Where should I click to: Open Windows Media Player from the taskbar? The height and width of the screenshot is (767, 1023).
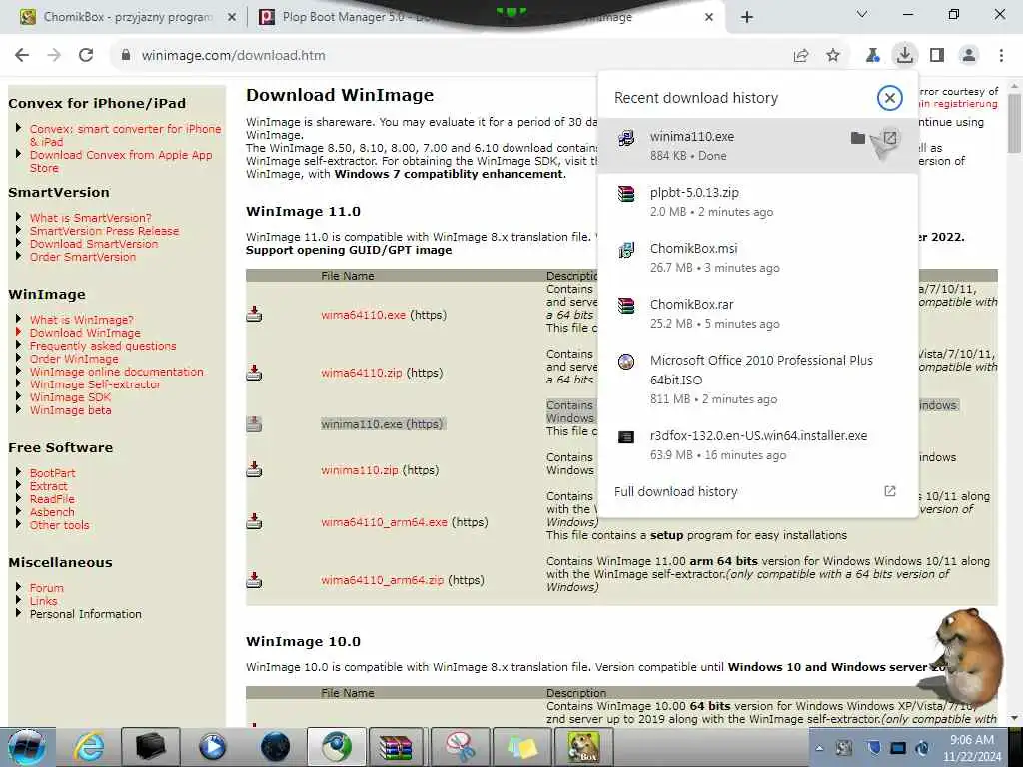(x=212, y=747)
